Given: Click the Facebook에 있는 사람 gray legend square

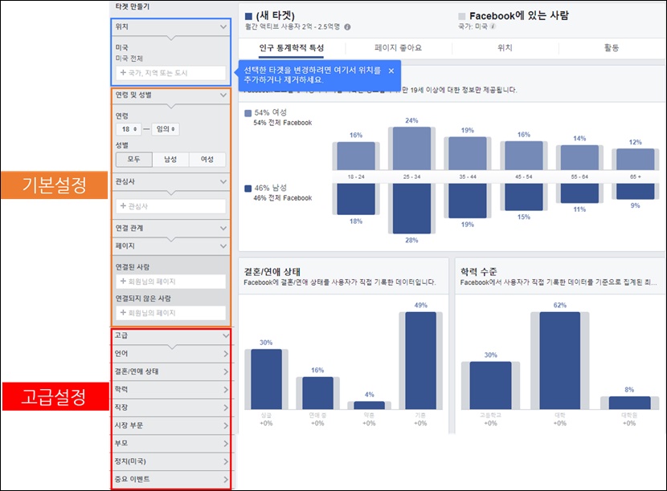Looking at the screenshot, I should coord(461,16).
